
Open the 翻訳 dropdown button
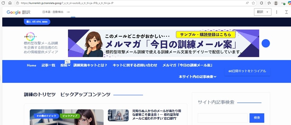coord(263,12)
